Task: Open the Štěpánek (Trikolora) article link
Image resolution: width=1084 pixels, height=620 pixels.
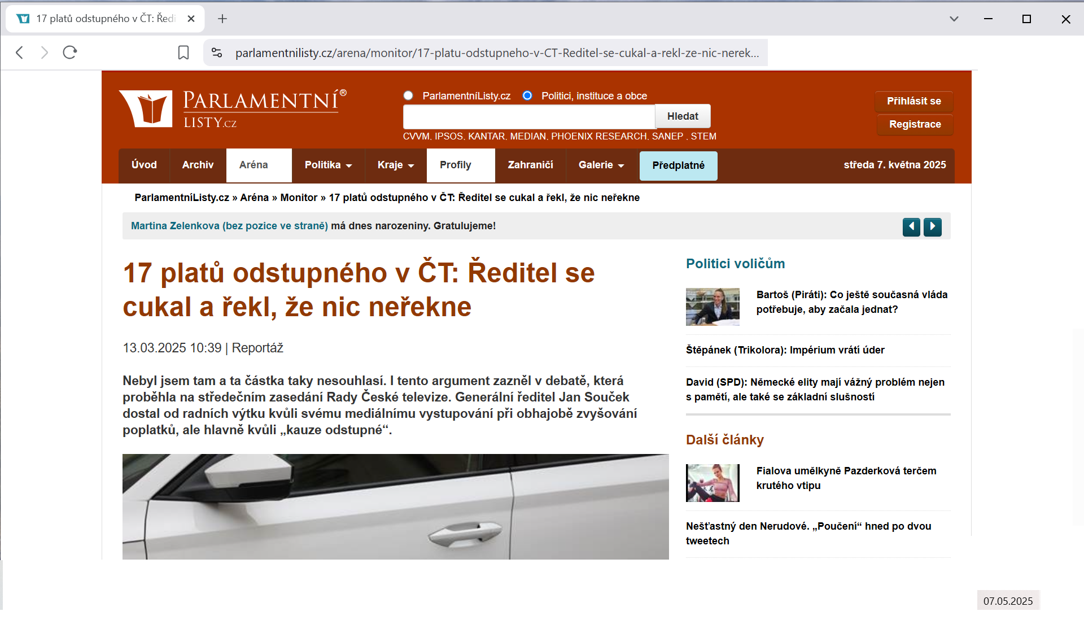Action: (785, 350)
